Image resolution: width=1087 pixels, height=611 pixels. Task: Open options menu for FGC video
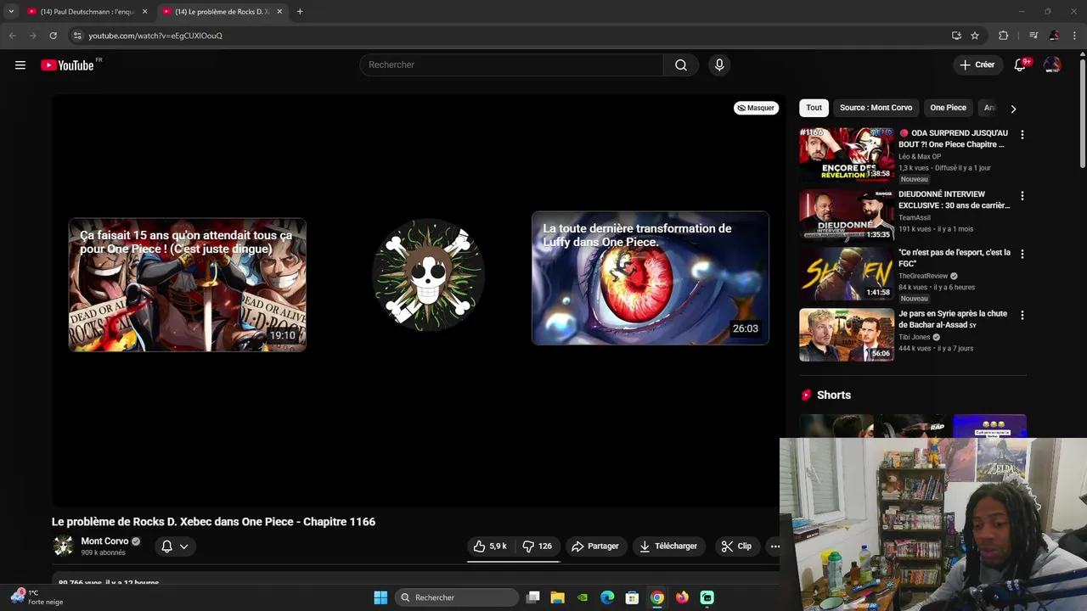[x=1022, y=254]
